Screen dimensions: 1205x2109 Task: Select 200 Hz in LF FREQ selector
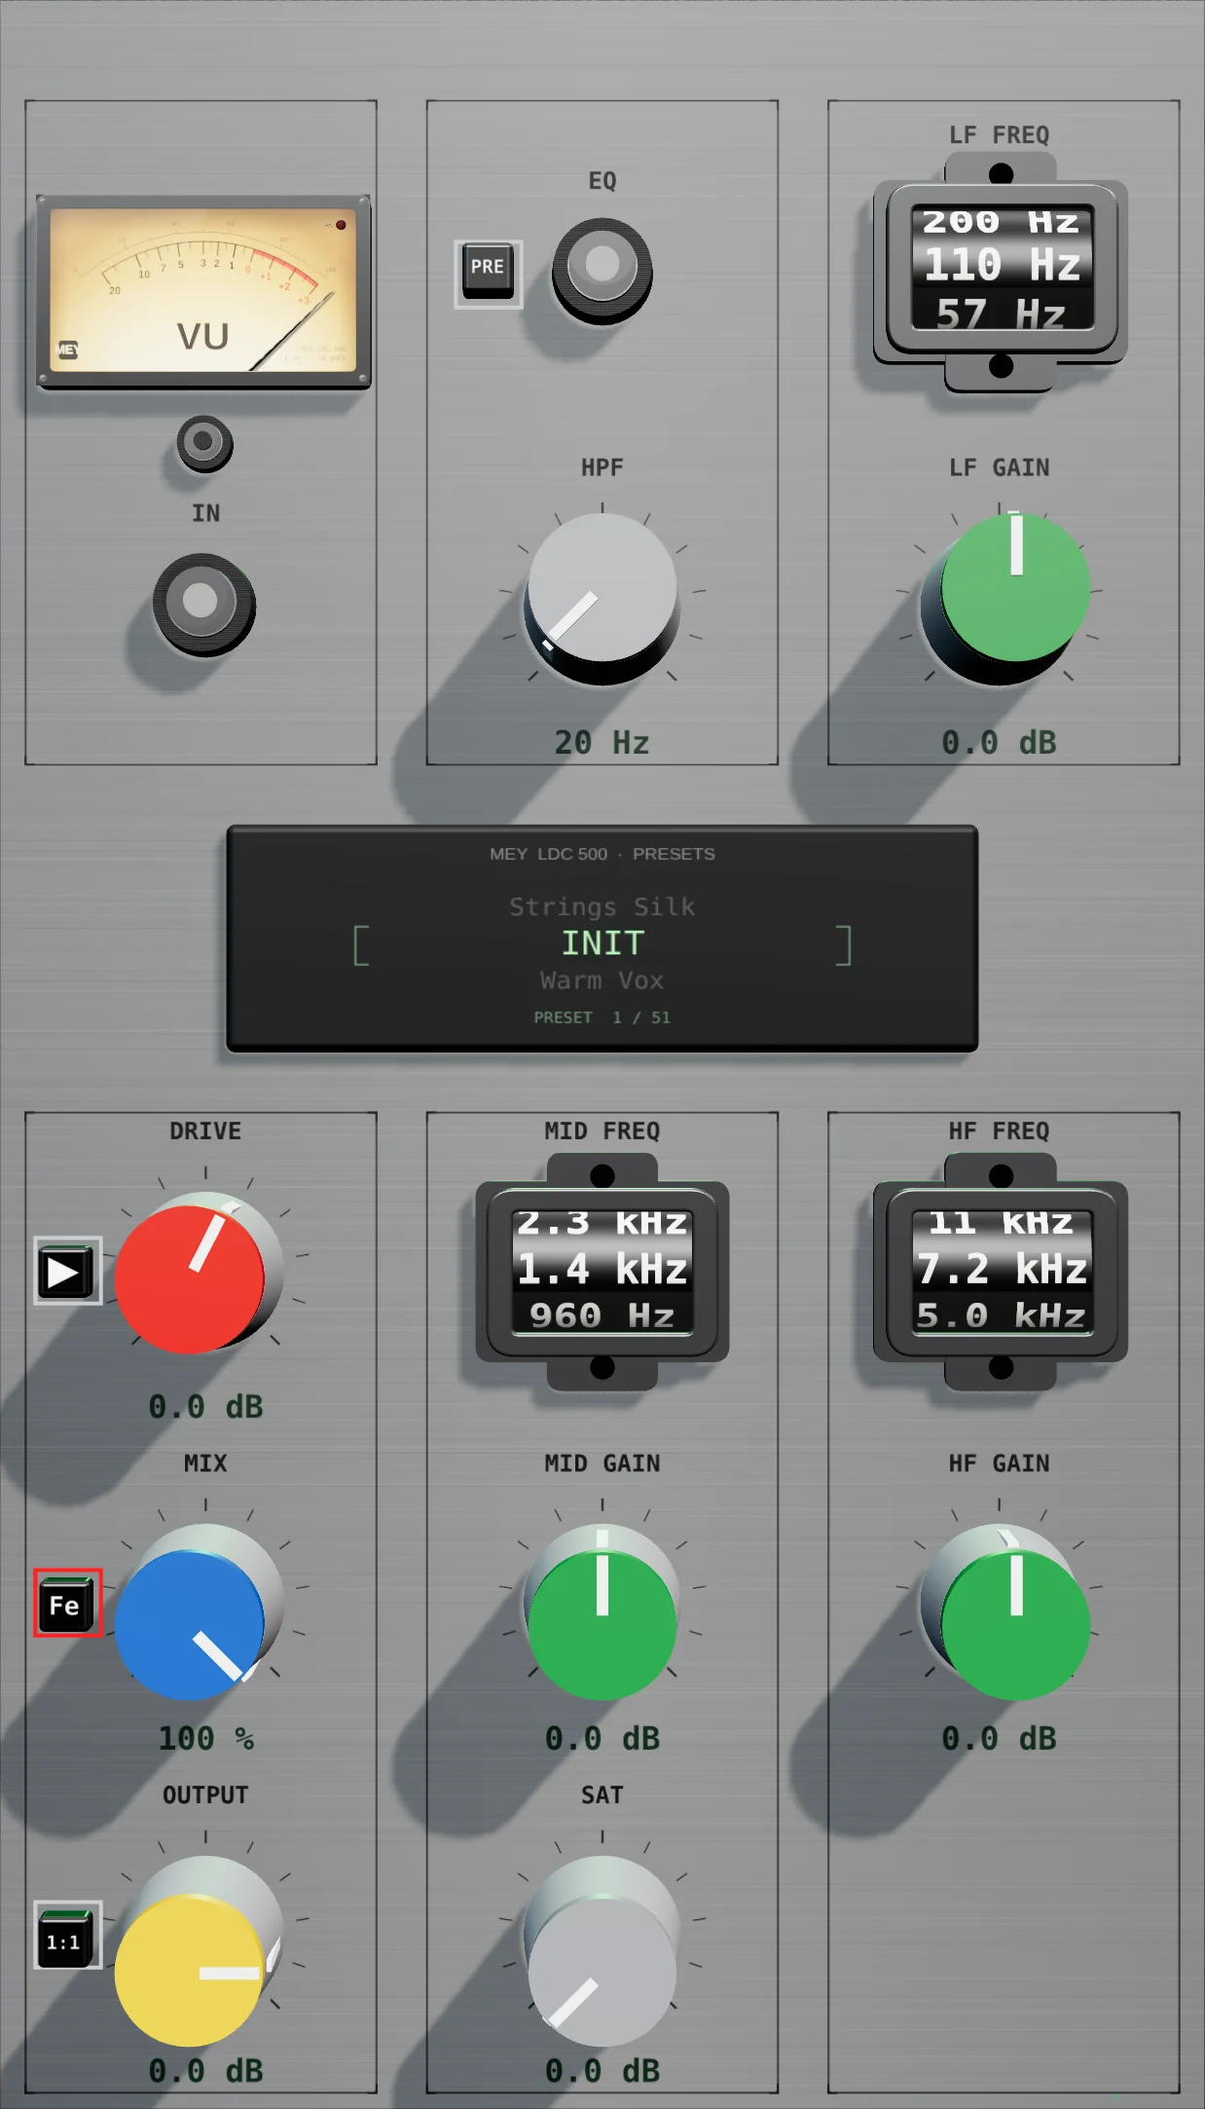click(1002, 222)
